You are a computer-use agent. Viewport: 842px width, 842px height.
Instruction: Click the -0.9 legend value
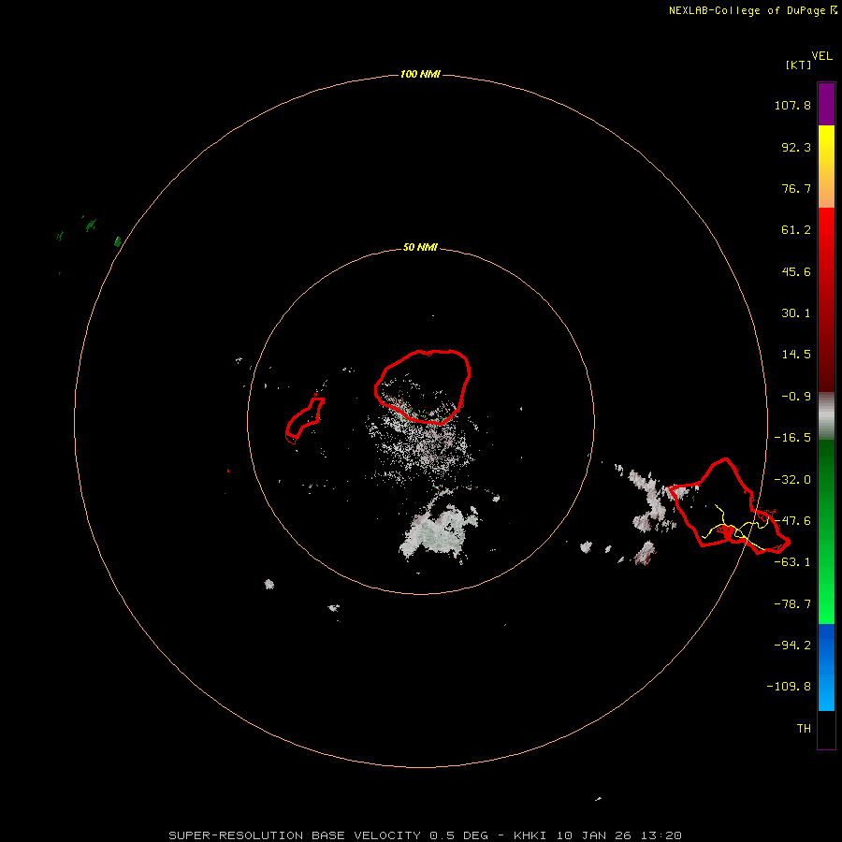coord(796,397)
